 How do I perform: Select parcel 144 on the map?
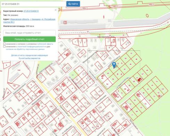tap(18, 70)
